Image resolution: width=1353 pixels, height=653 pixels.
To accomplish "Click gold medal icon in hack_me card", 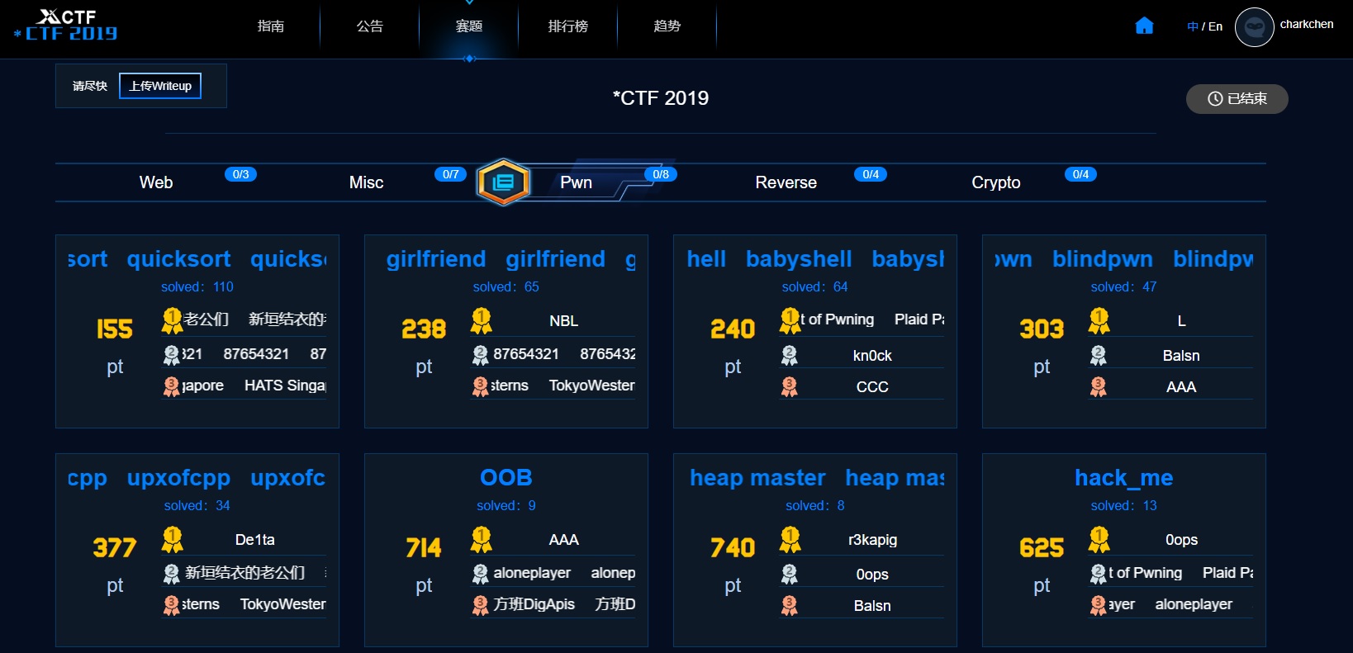I will (x=1099, y=540).
